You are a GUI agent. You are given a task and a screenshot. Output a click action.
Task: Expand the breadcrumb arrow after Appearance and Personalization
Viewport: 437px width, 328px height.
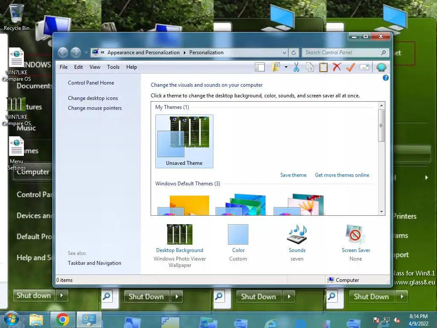pos(184,53)
